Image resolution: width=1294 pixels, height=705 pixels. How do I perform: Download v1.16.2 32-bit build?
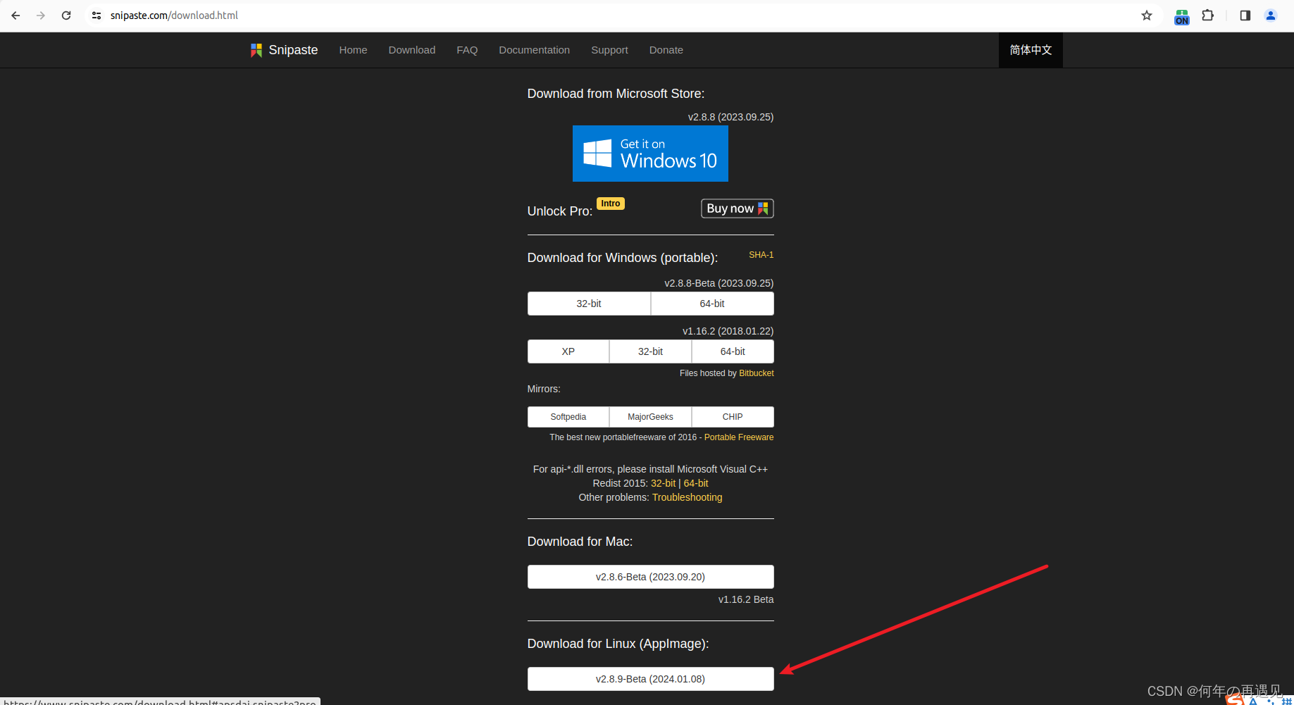click(x=650, y=351)
